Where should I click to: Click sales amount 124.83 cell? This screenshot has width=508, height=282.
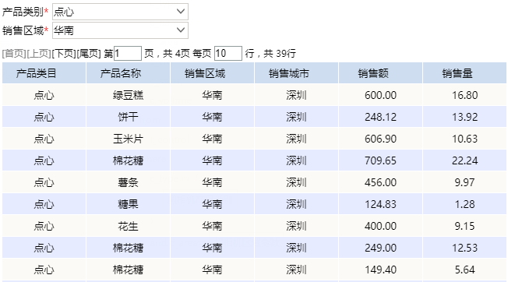pyautogui.click(x=380, y=204)
